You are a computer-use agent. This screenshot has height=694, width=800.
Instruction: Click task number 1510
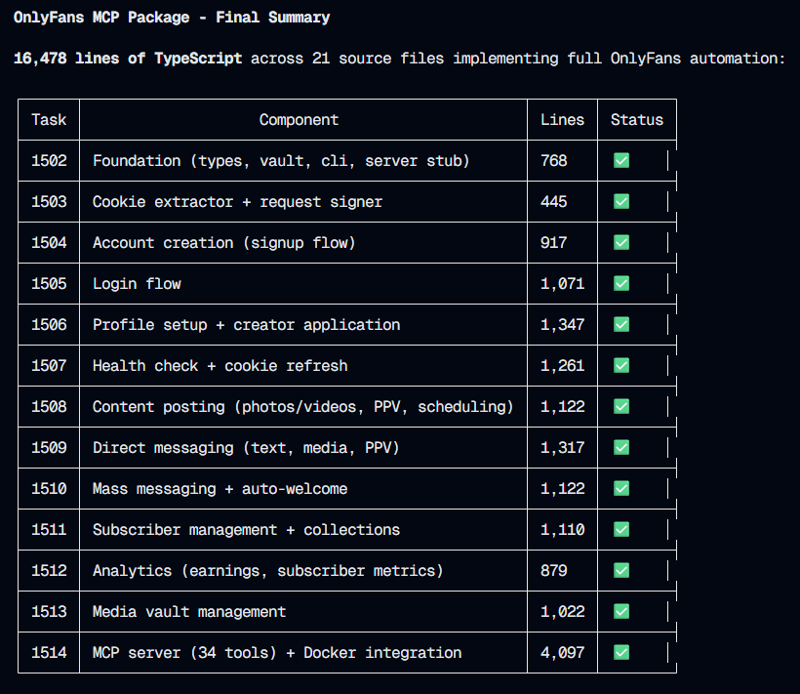pyautogui.click(x=49, y=488)
